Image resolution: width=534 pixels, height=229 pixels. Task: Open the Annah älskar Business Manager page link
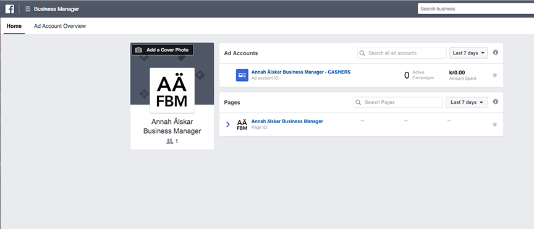(x=287, y=121)
